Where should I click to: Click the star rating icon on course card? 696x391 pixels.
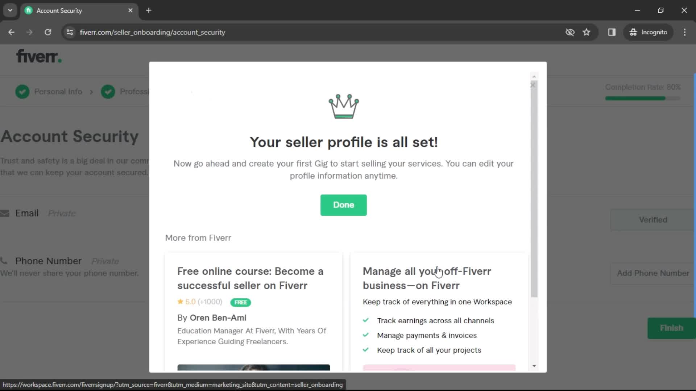pyautogui.click(x=181, y=301)
